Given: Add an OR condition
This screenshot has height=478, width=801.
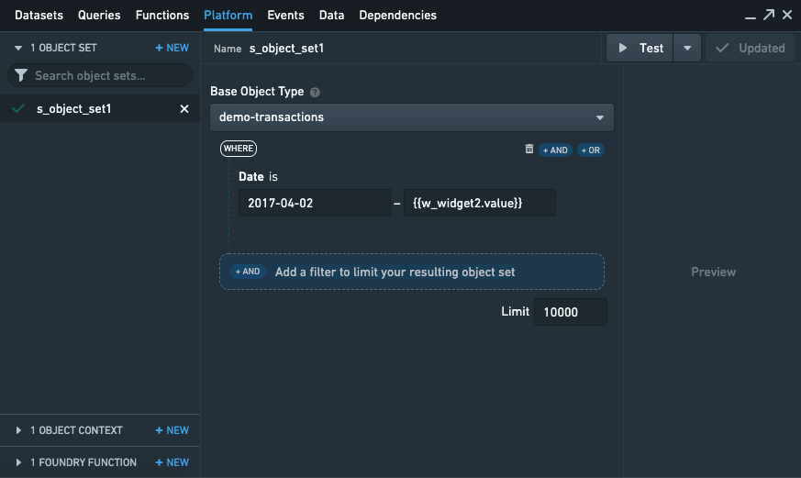Looking at the screenshot, I should coord(591,150).
